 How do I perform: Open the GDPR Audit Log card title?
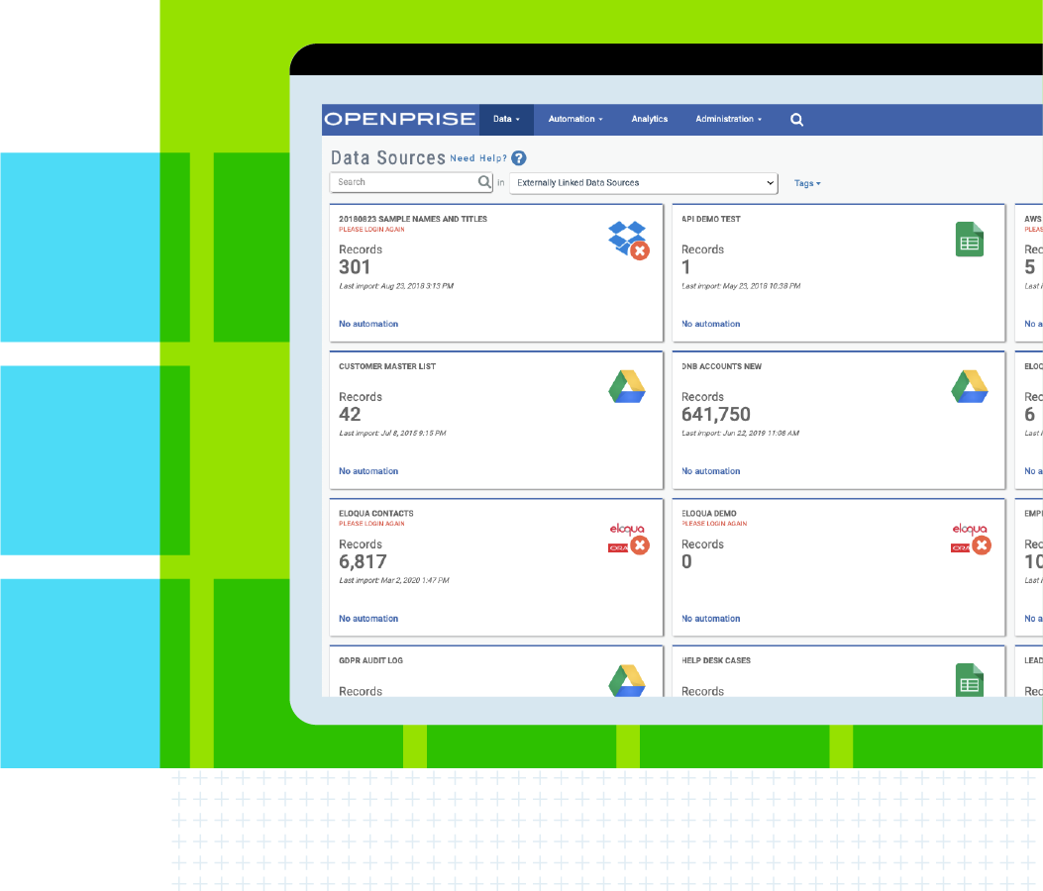tap(370, 660)
